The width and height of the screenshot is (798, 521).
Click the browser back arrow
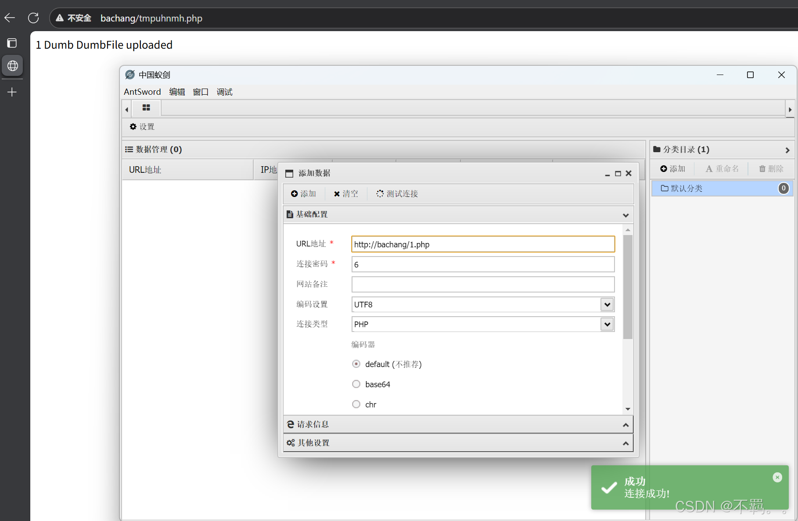(x=10, y=18)
